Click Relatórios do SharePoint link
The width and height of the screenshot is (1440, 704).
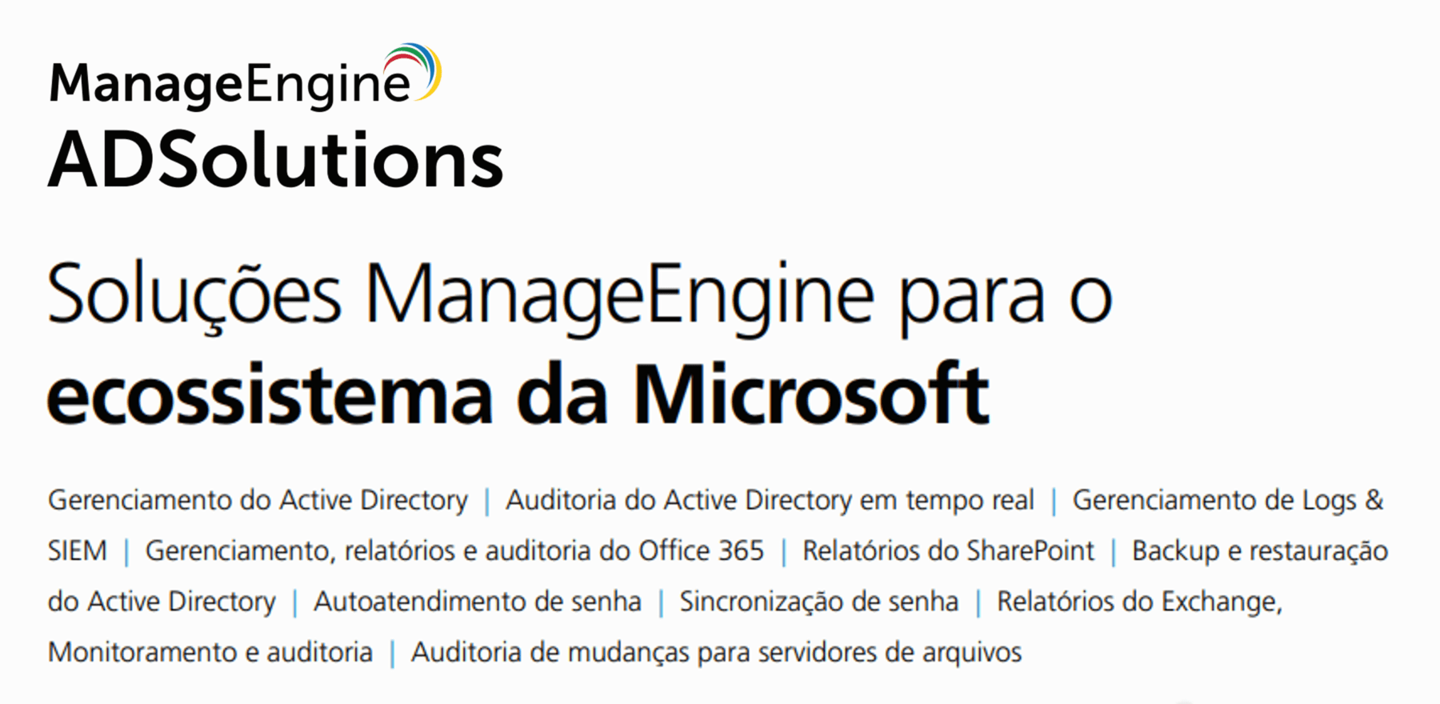tap(948, 551)
